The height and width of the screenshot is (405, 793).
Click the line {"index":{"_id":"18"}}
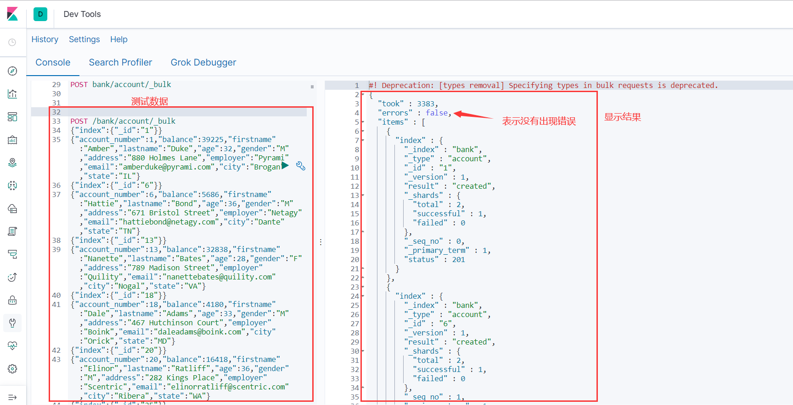click(118, 295)
